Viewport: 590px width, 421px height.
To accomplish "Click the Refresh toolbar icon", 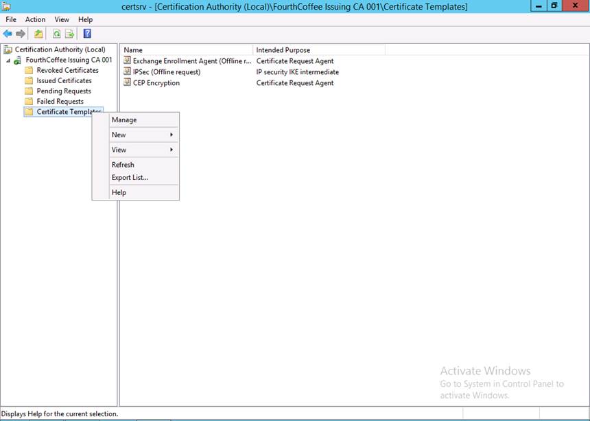I will pos(56,34).
